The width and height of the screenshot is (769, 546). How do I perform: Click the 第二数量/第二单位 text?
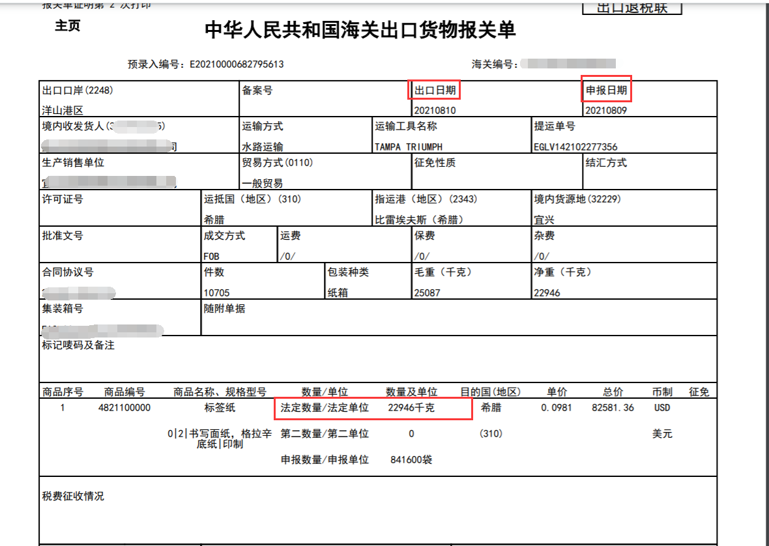tap(324, 434)
